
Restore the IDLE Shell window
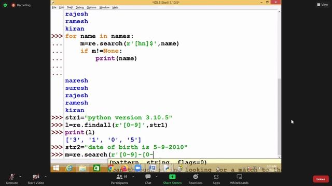(267, 2)
